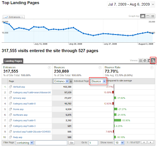
Task: Click the sort descending arrow next to Entrances
Action: click(71, 81)
